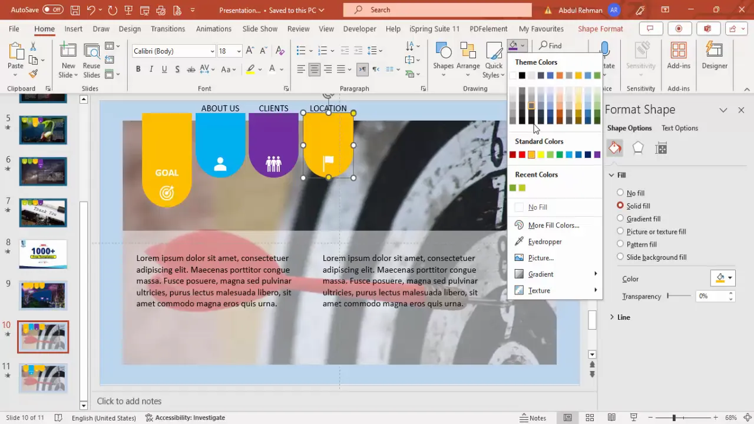754x424 pixels.
Task: Click the Notes button in status bar
Action: (533, 418)
